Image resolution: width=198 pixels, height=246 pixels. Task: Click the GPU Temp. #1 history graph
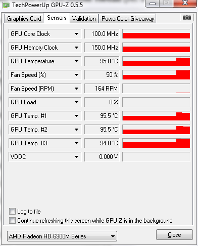pos(156,116)
